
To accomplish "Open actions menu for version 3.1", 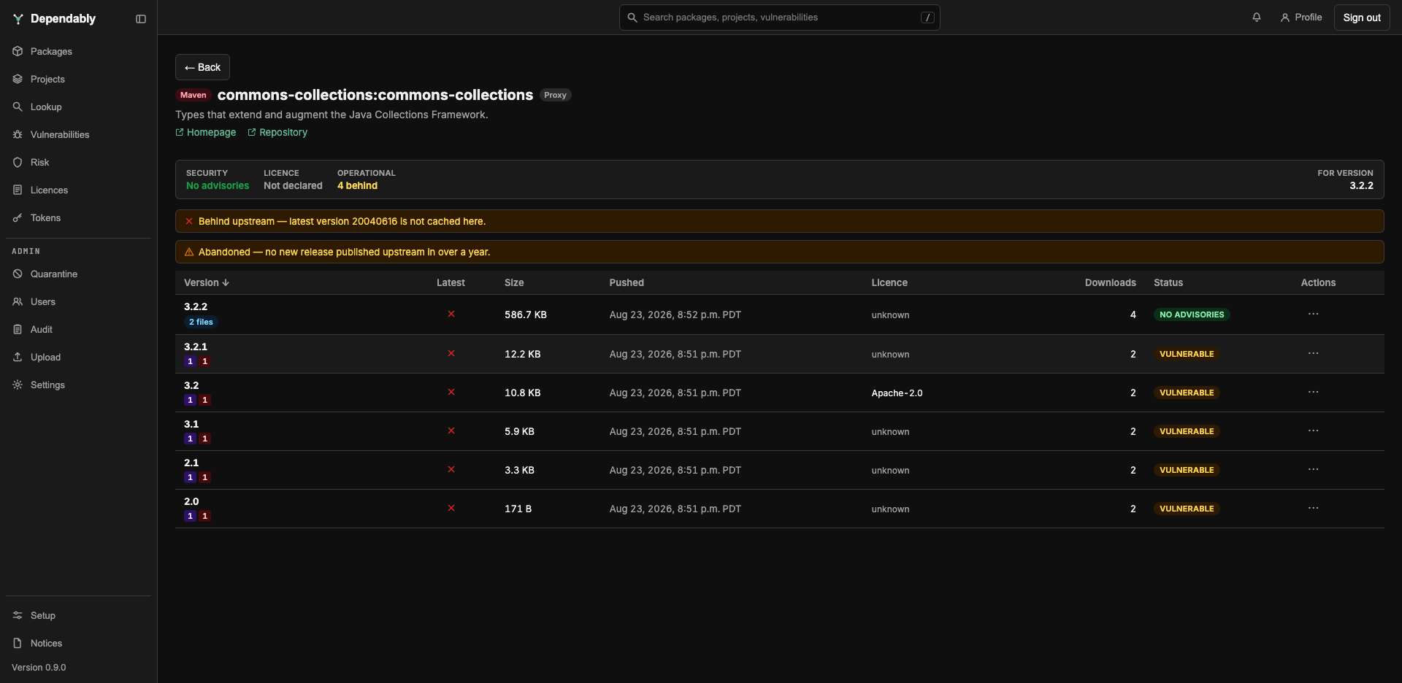I will pyautogui.click(x=1313, y=431).
